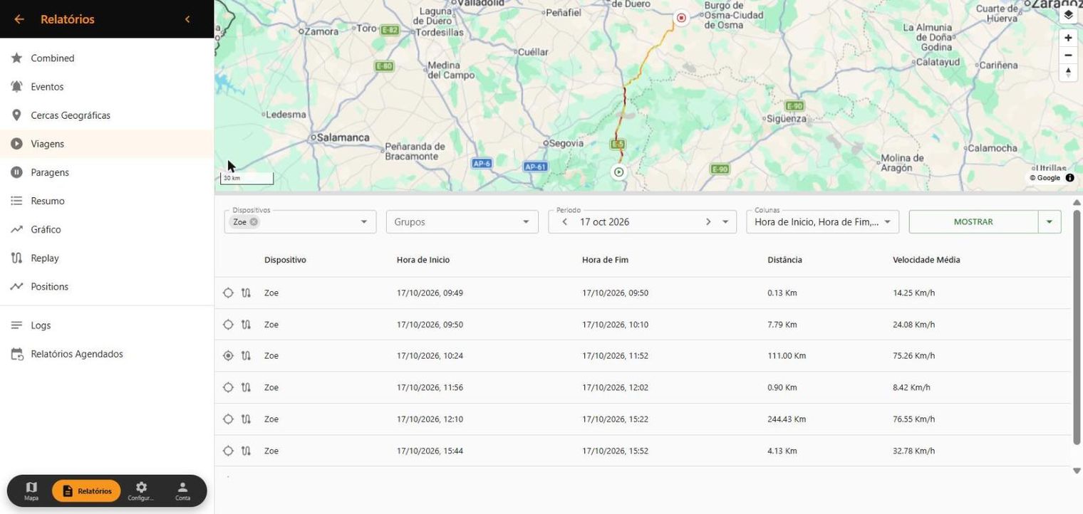Collapse the Relatórios sidebar with the chevron
This screenshot has height=514, width=1083.
click(x=187, y=19)
